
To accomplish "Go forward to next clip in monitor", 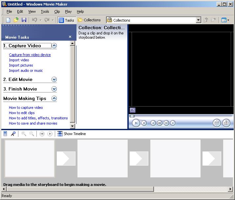I will coord(173,123).
